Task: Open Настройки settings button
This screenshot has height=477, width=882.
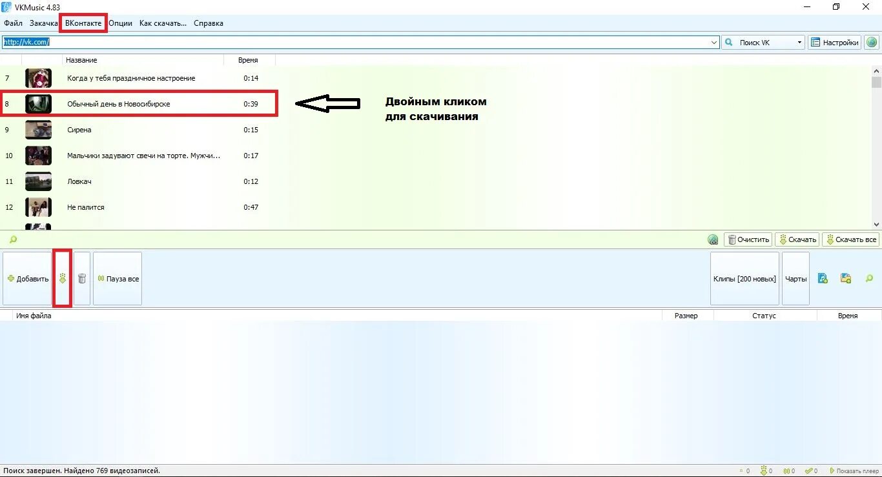Action: click(835, 43)
